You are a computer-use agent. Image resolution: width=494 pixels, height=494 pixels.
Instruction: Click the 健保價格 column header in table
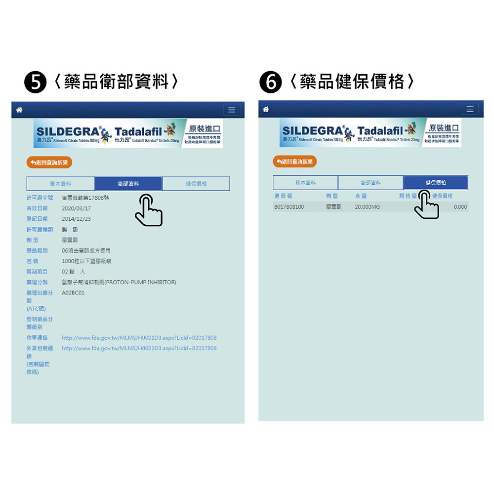click(x=442, y=196)
